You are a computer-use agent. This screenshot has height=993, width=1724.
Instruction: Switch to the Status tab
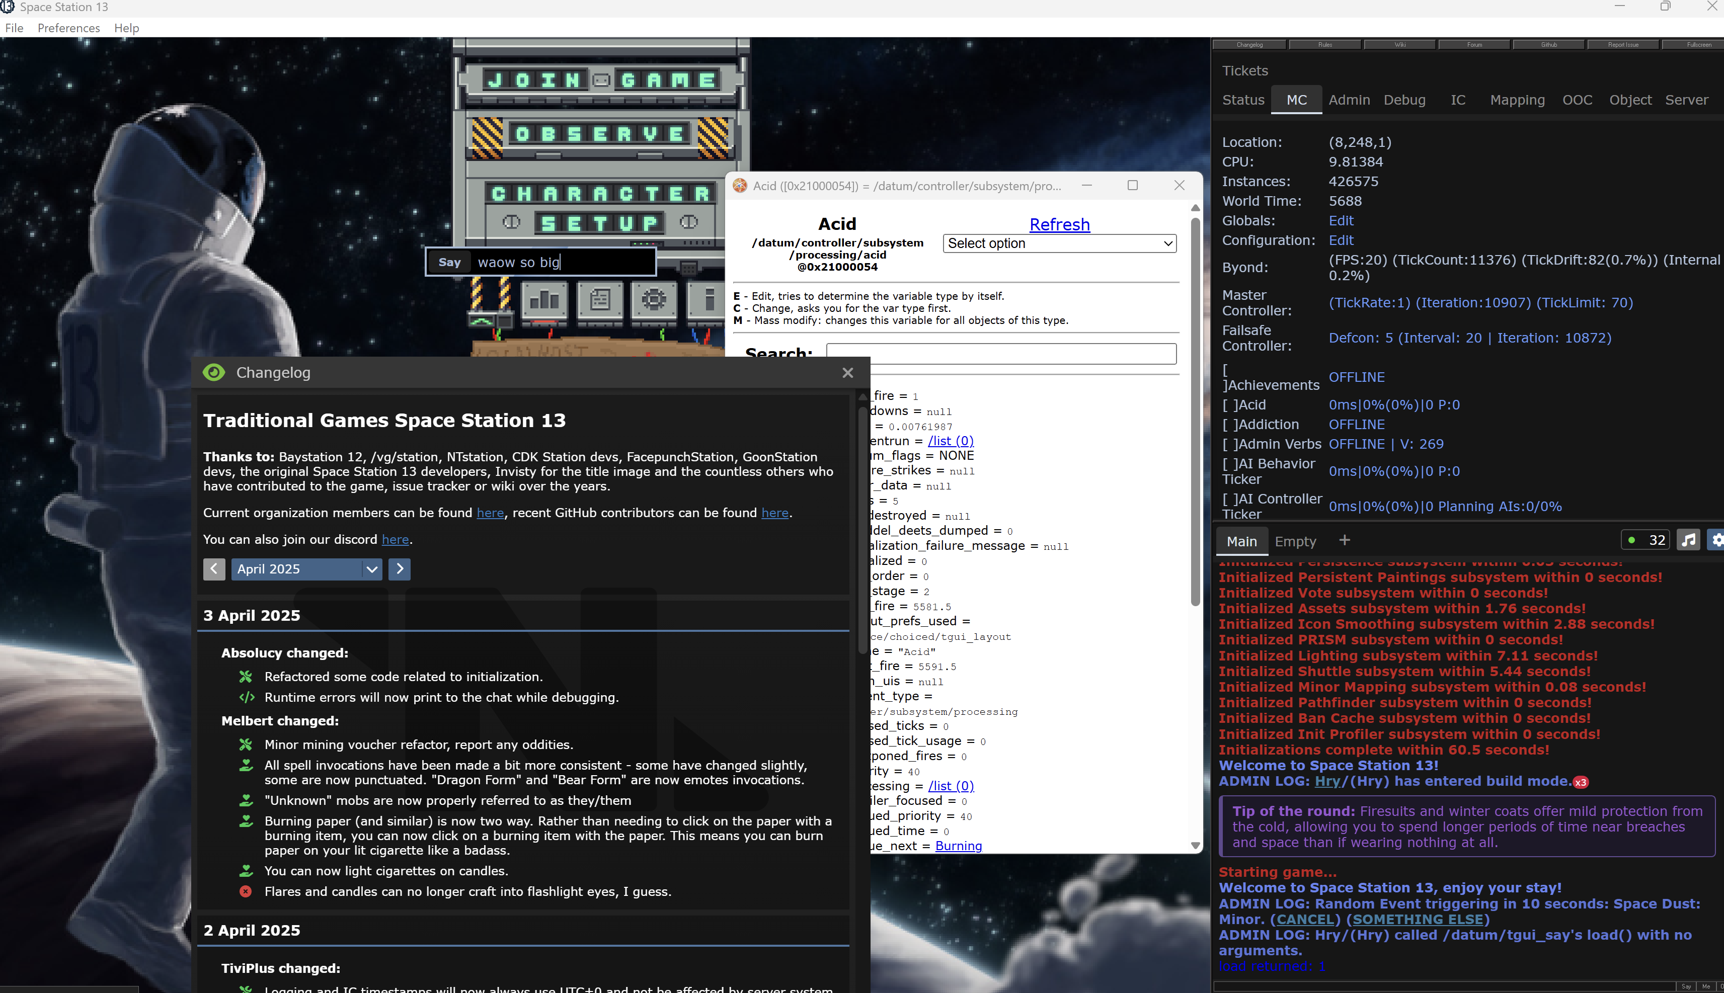[1243, 100]
